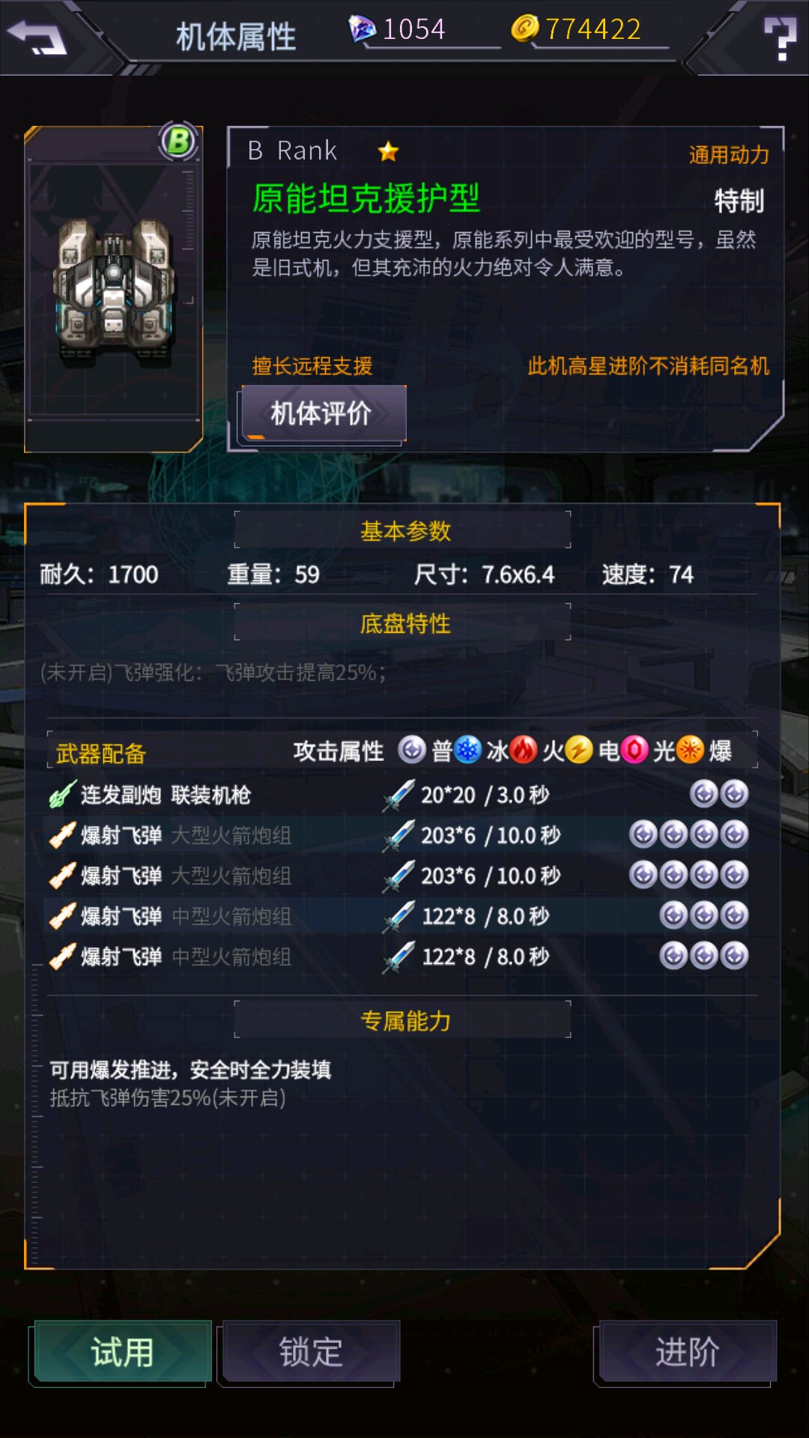
Task: Tap the 进阶 advance button
Action: [688, 1352]
